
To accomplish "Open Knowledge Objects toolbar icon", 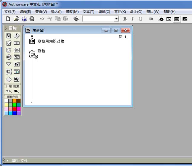I will coord(185,19).
